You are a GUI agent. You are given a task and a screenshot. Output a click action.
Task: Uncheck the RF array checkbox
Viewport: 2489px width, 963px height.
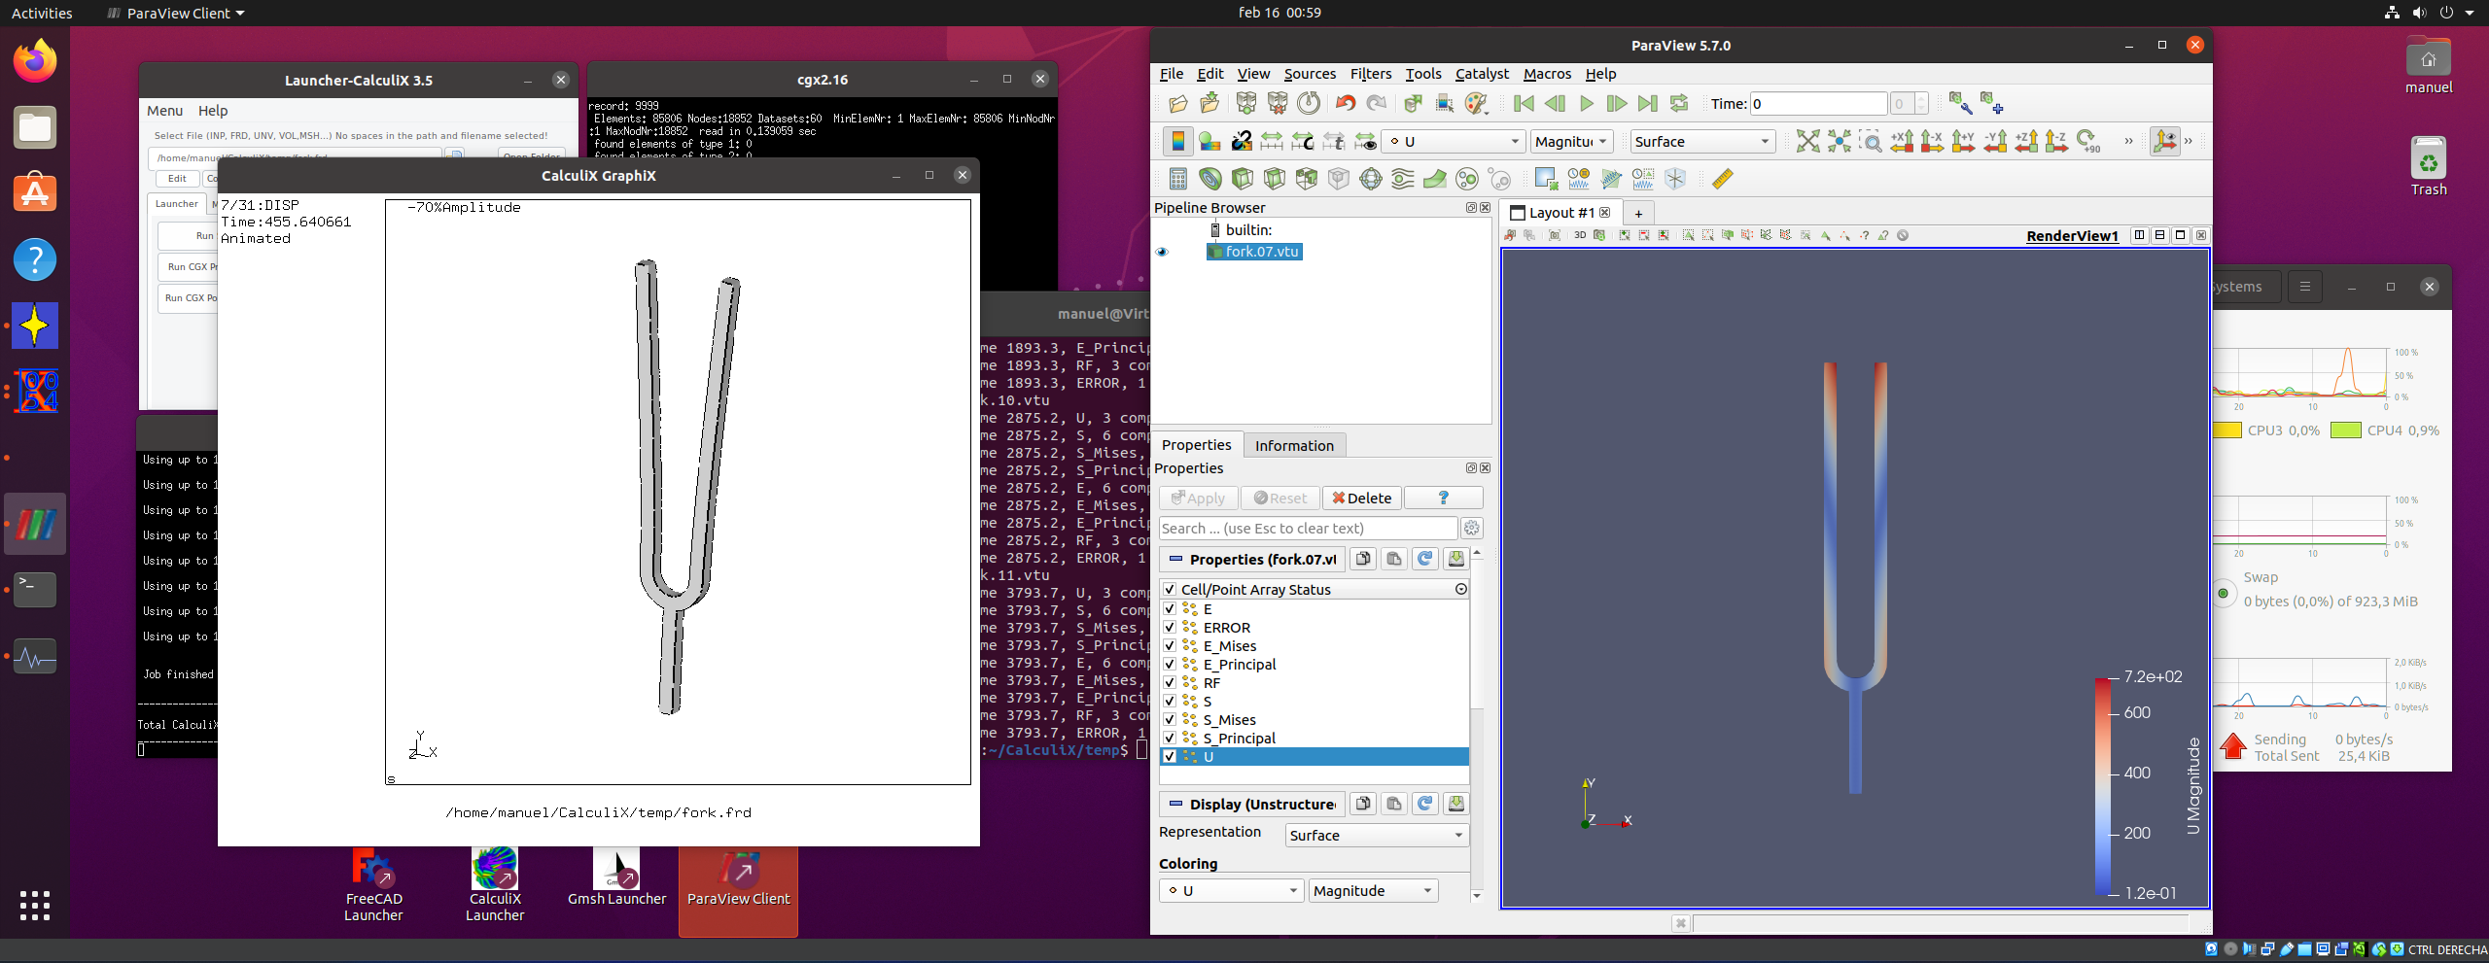[1170, 682]
